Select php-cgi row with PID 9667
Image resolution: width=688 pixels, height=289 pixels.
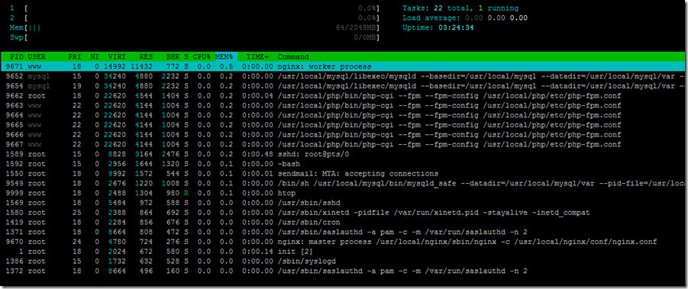(x=344, y=145)
